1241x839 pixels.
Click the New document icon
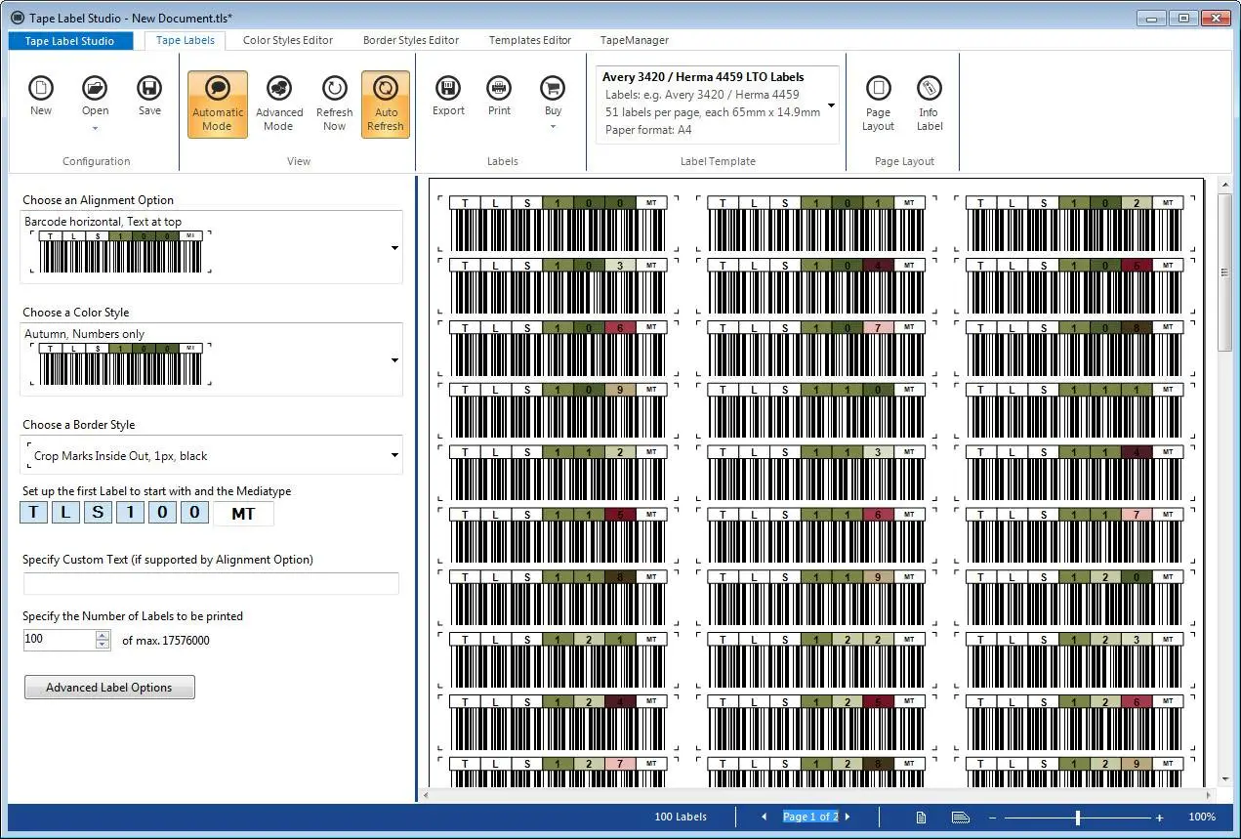[x=41, y=89]
